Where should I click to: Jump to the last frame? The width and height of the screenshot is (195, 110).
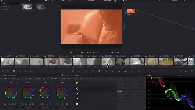point(94,53)
